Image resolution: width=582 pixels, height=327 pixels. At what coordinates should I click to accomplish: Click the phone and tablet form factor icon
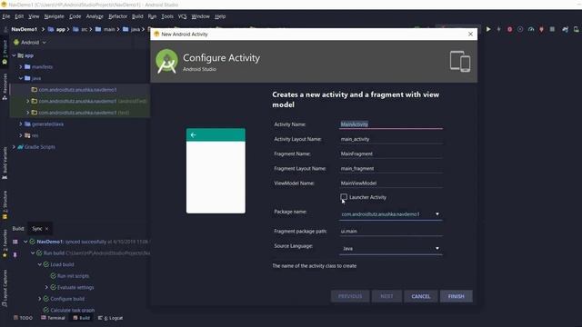(x=460, y=61)
